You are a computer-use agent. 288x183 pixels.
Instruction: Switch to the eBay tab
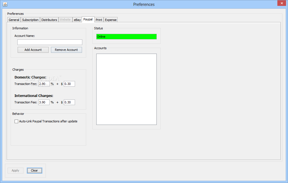pos(77,20)
